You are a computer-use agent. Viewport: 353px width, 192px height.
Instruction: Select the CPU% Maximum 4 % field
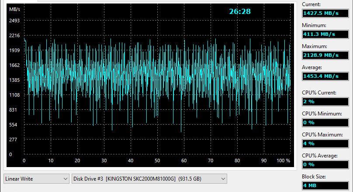pos(325,143)
